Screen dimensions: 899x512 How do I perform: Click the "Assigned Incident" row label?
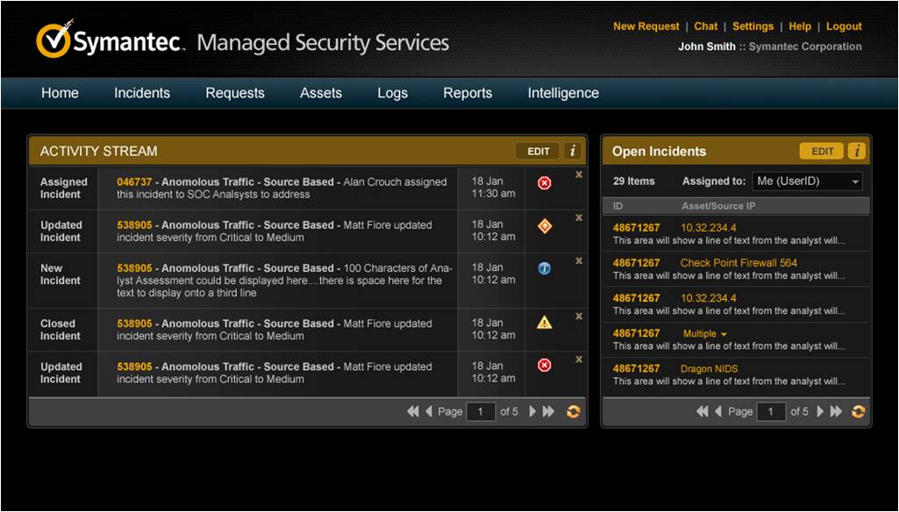(x=64, y=188)
